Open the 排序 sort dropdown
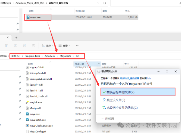The height and width of the screenshot is (133, 181). (x=48, y=46)
